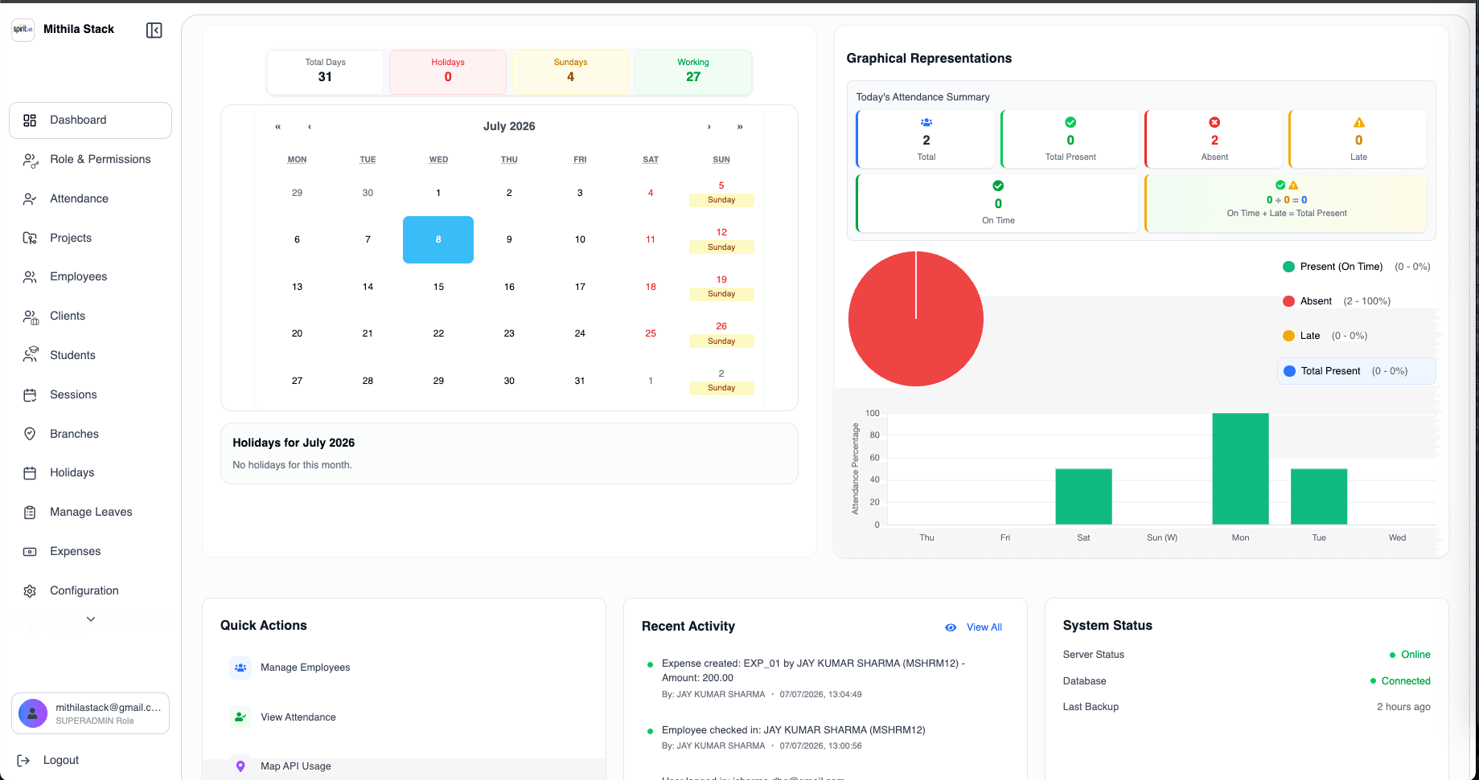Click the Total Days 31 card

(325, 71)
